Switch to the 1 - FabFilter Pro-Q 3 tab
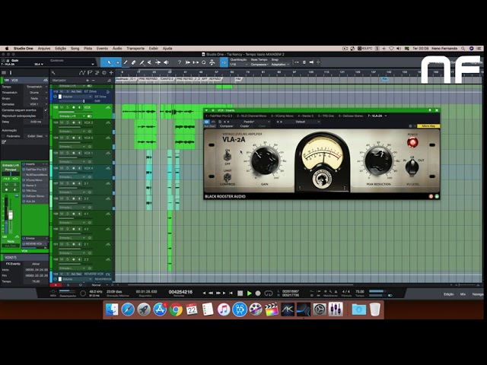The image size is (487, 365). click(219, 116)
